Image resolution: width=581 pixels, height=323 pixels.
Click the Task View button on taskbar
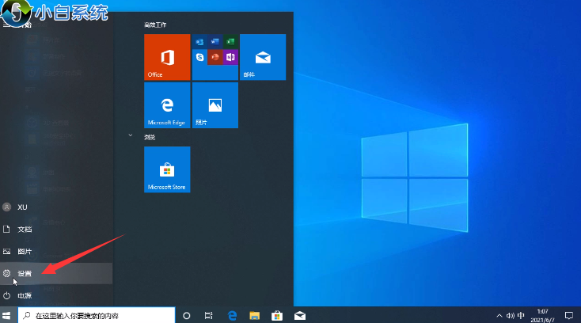(x=208, y=315)
